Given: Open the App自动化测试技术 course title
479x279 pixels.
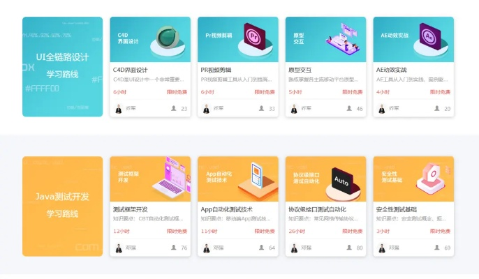Looking at the screenshot, I should [x=226, y=209].
